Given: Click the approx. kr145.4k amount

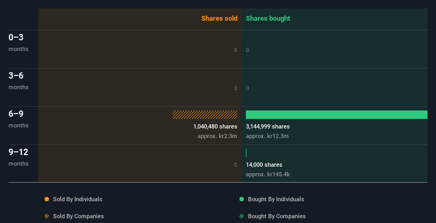Looking at the screenshot, I should point(268,174).
